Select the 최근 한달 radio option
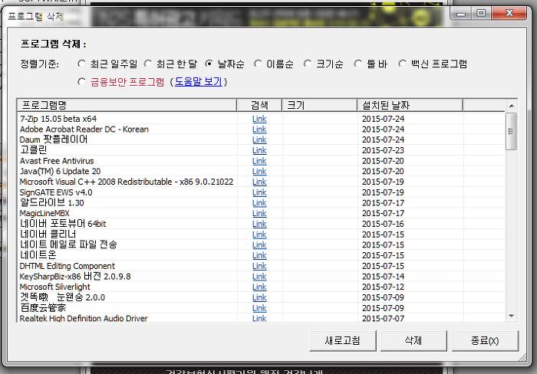 tap(148, 64)
